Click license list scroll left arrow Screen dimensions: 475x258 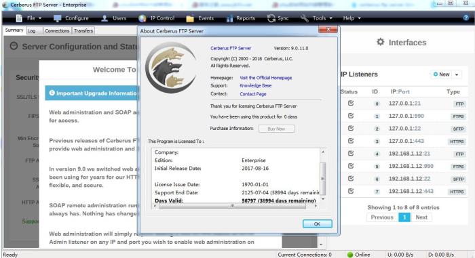pos(155,206)
